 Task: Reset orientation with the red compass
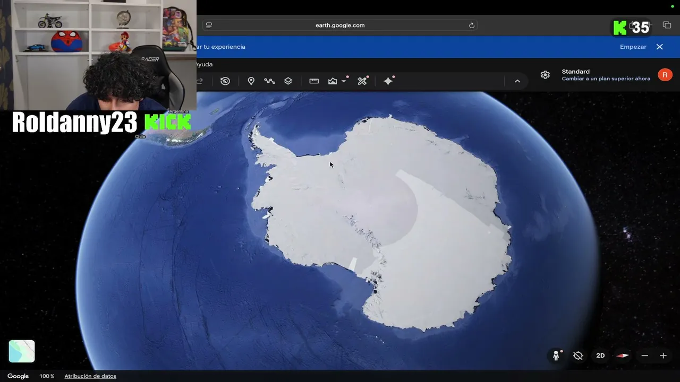pyautogui.click(x=622, y=355)
